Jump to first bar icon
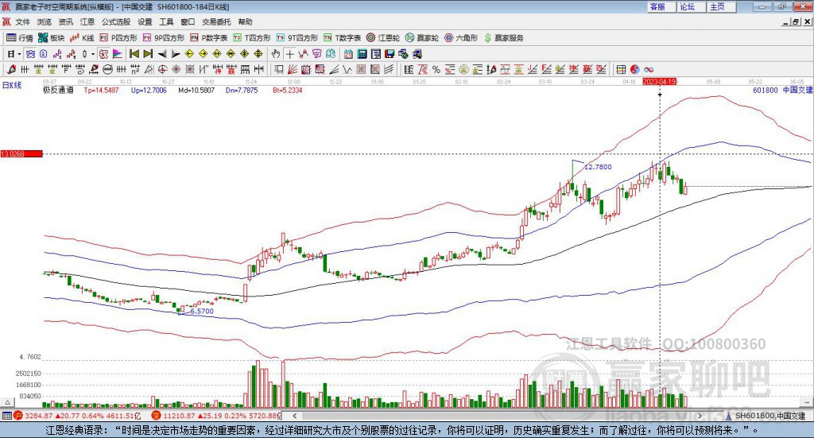 [134, 54]
